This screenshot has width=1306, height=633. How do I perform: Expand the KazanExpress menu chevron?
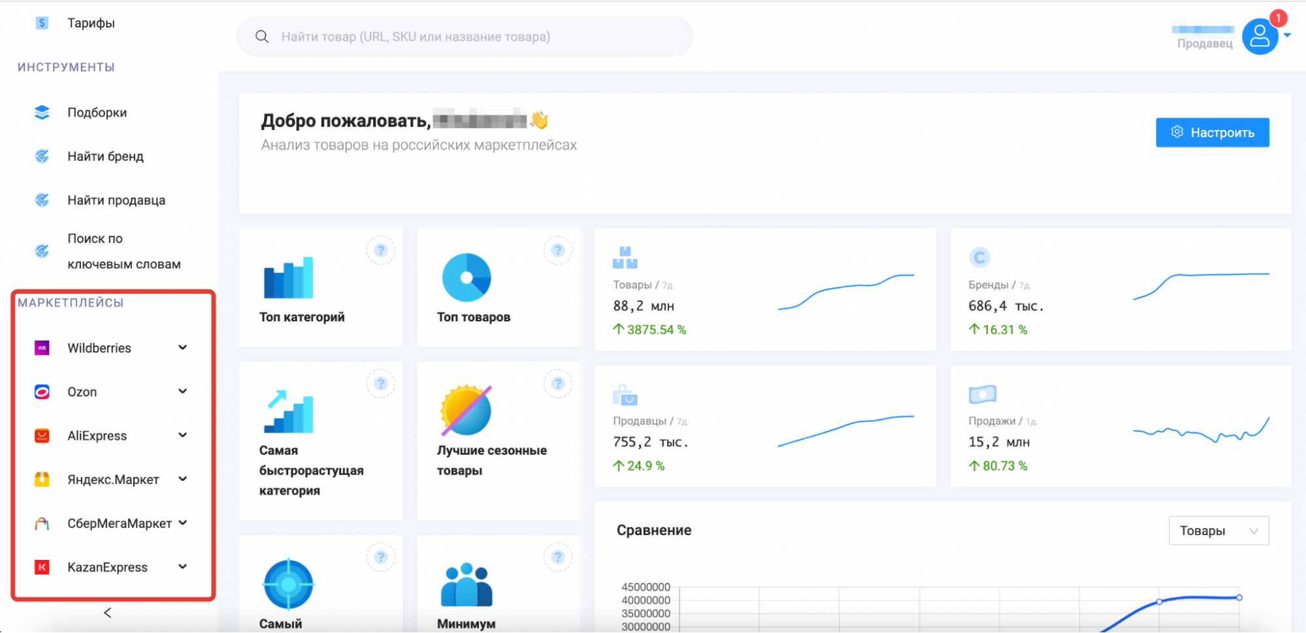183,566
